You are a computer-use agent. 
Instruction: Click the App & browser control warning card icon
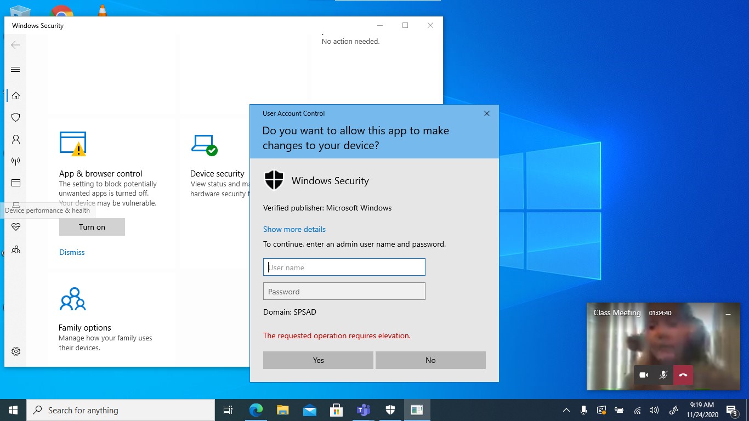pyautogui.click(x=73, y=144)
